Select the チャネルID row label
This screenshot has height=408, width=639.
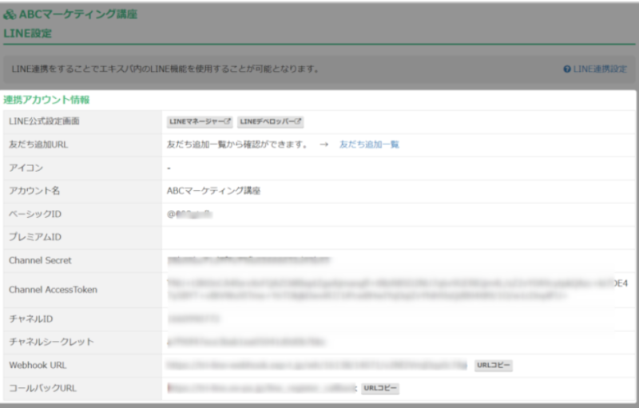[31, 319]
